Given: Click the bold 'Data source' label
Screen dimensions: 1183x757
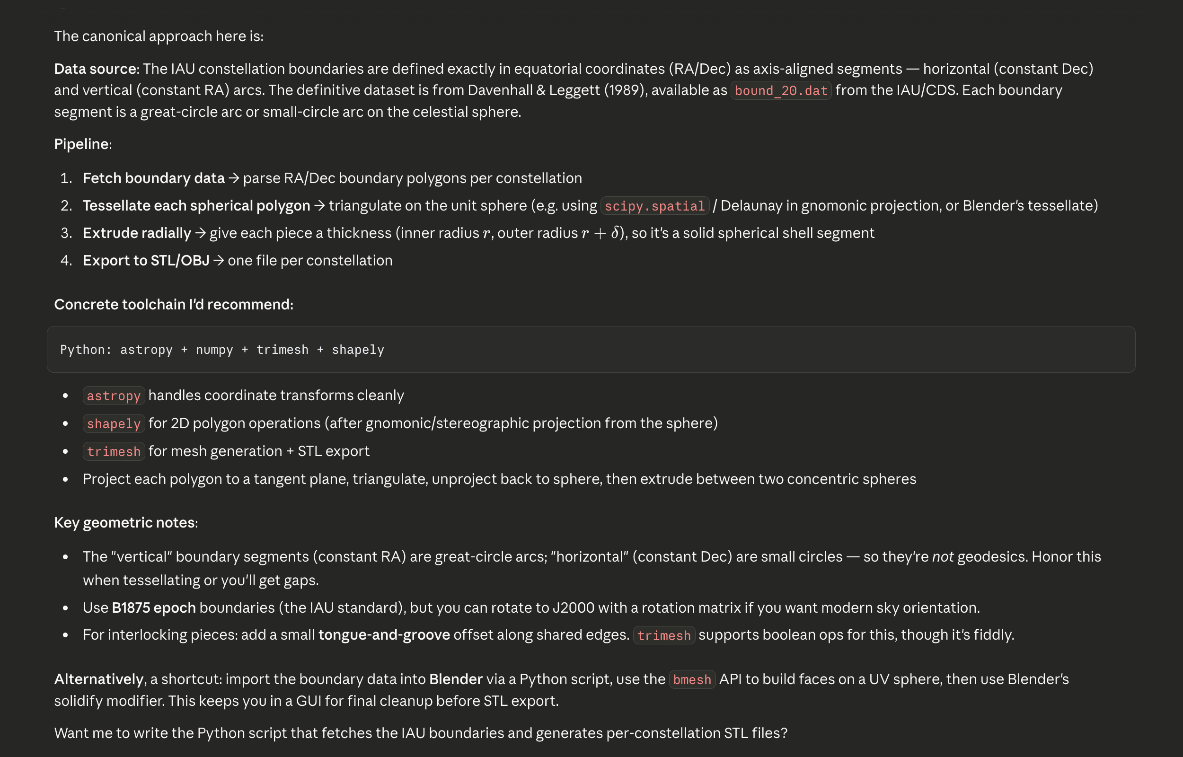Looking at the screenshot, I should (x=97, y=69).
